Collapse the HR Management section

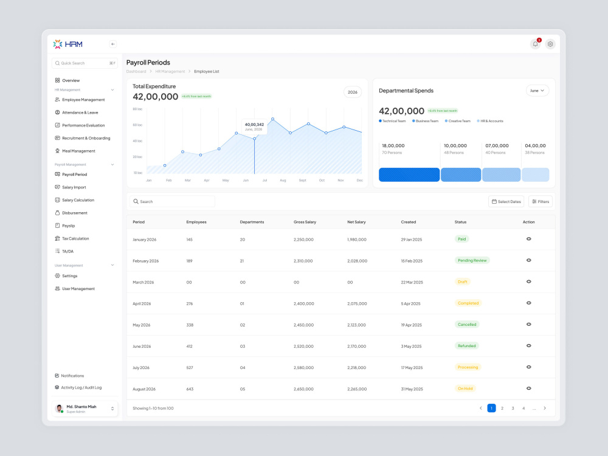pyautogui.click(x=112, y=90)
